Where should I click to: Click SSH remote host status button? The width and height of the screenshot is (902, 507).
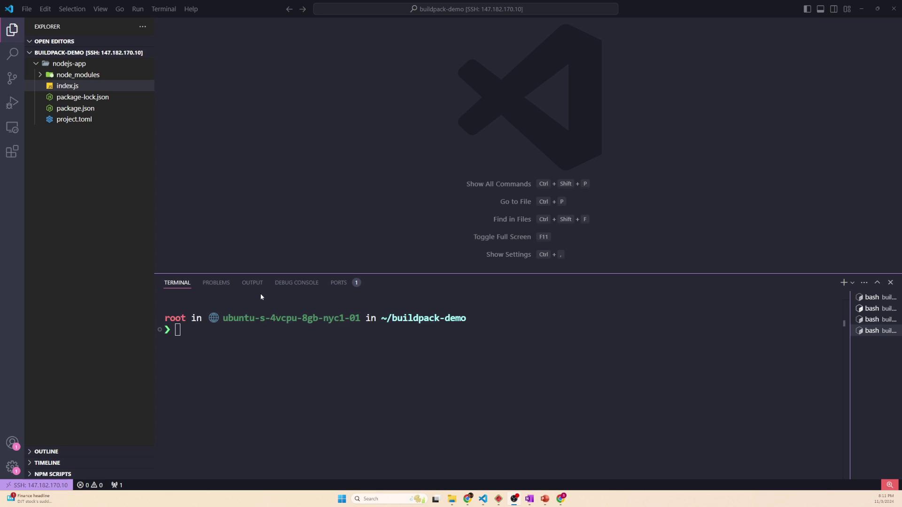coord(36,485)
